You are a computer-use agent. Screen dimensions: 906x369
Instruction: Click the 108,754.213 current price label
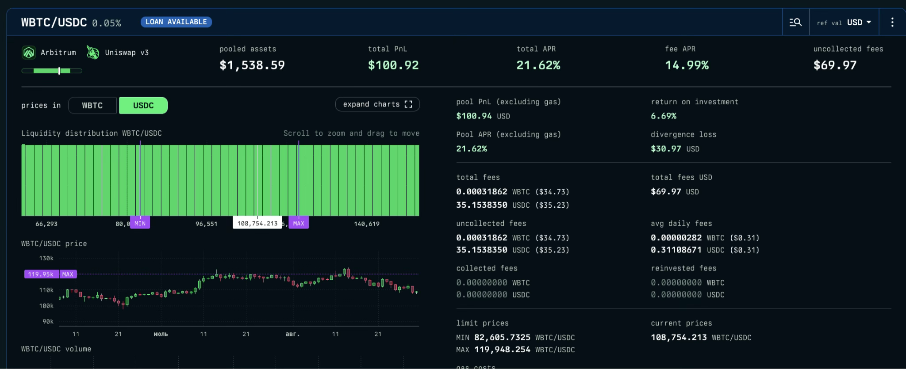pyautogui.click(x=257, y=223)
